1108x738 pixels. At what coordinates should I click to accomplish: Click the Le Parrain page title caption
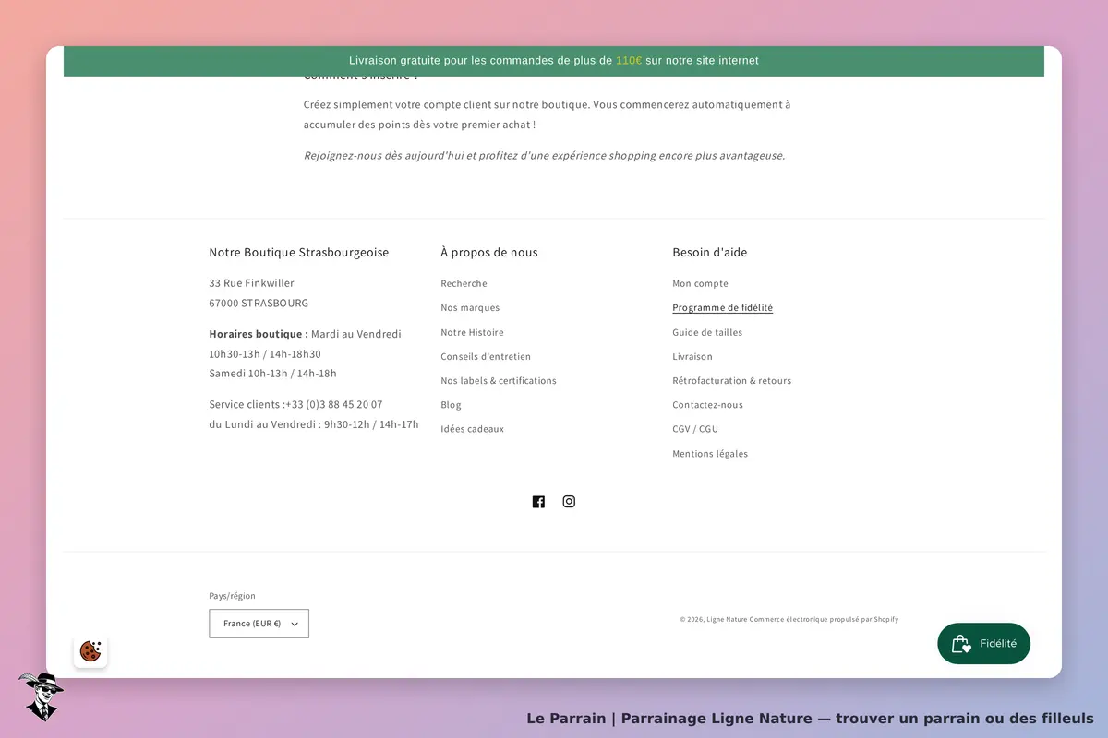click(810, 719)
